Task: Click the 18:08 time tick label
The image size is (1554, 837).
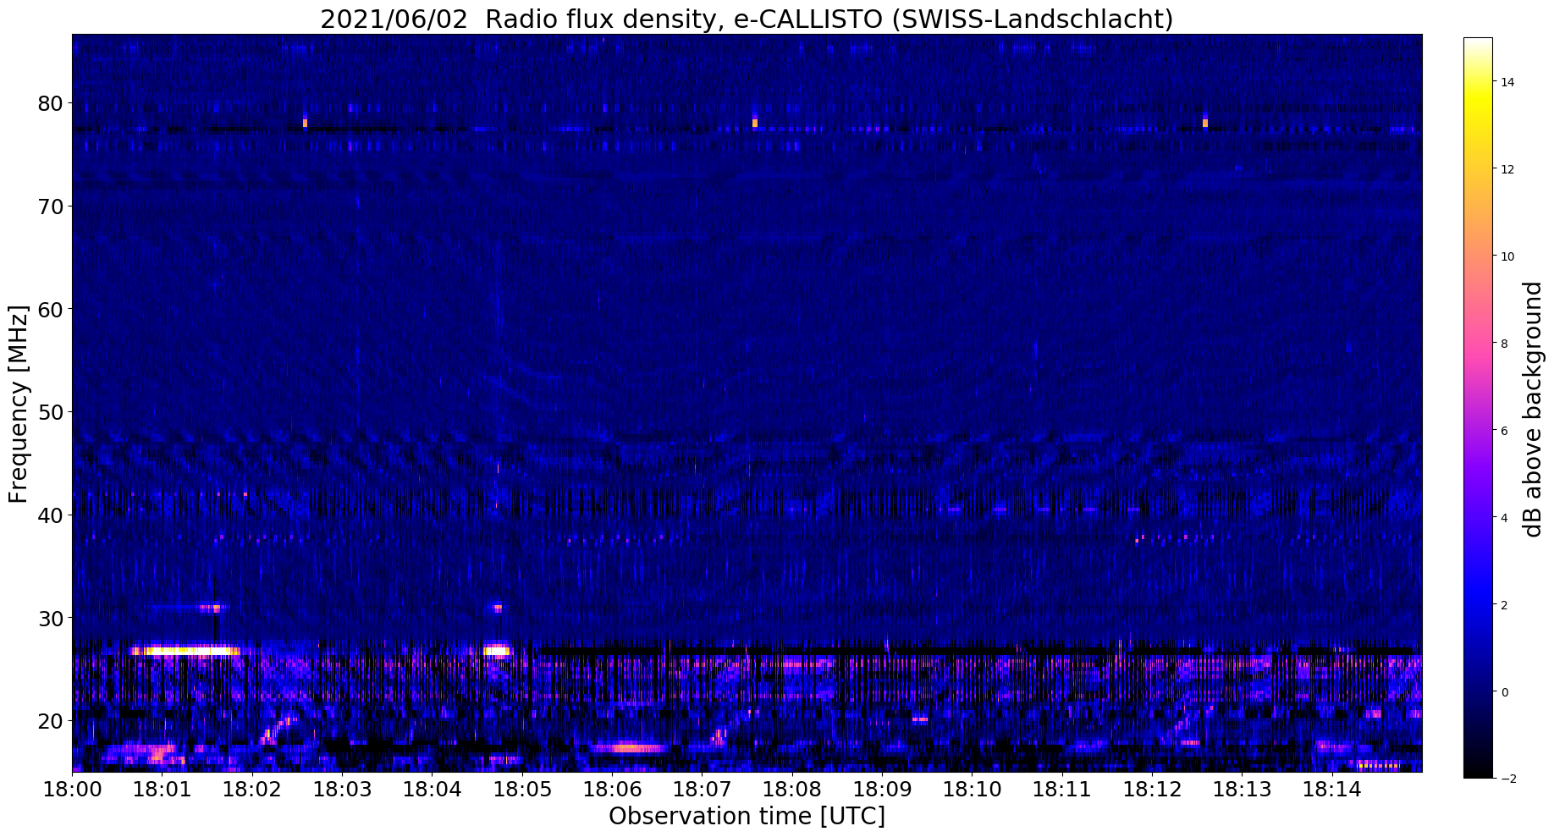Action: pos(792,790)
